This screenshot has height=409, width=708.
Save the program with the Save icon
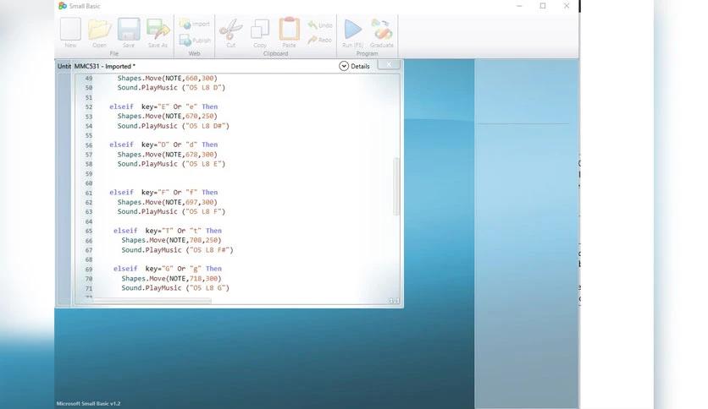(129, 33)
